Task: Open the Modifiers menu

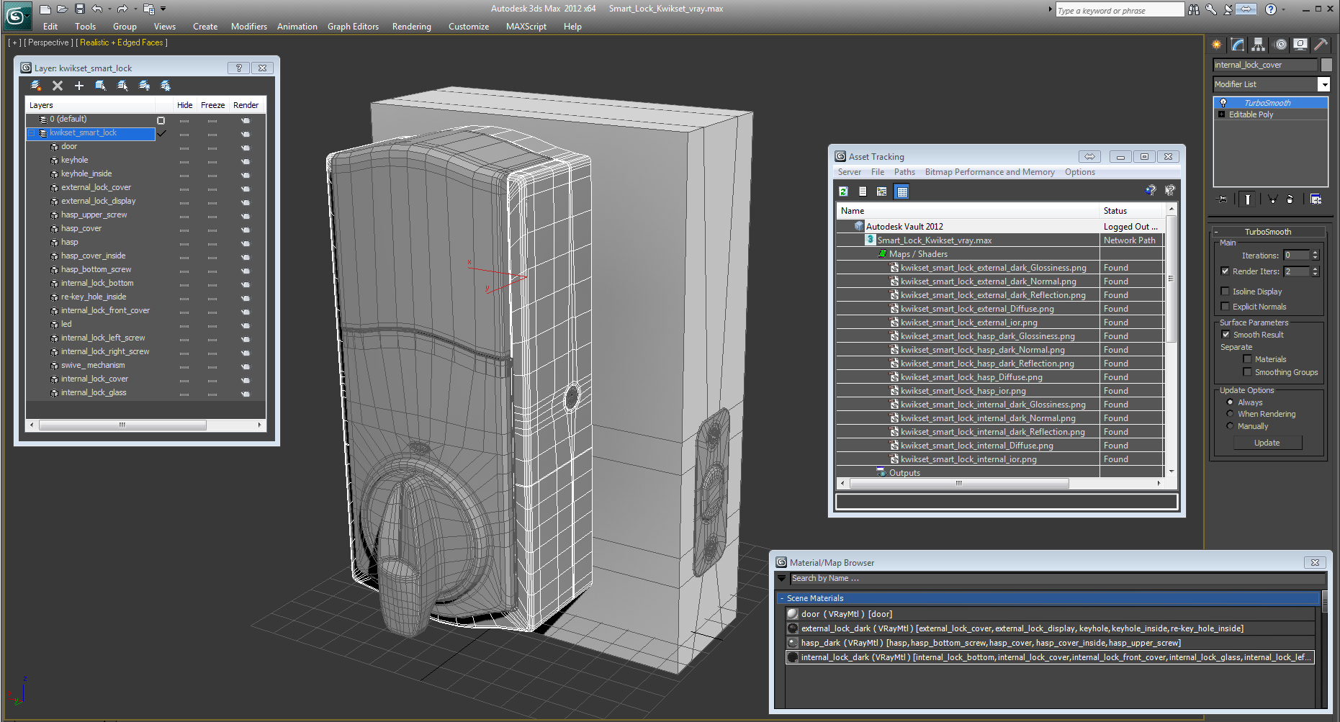Action: [x=249, y=27]
